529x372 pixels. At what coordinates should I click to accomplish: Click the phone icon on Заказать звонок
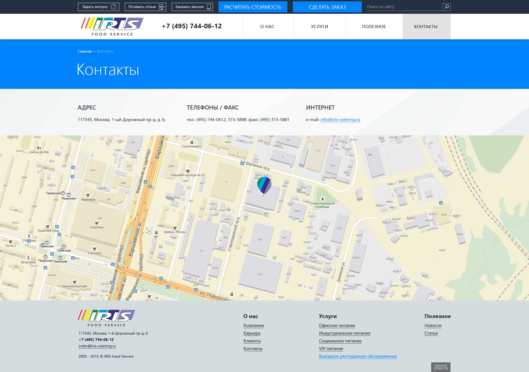(x=209, y=7)
